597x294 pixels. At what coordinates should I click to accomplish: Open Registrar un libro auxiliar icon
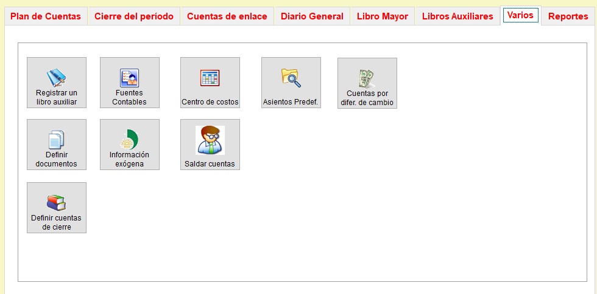(56, 77)
